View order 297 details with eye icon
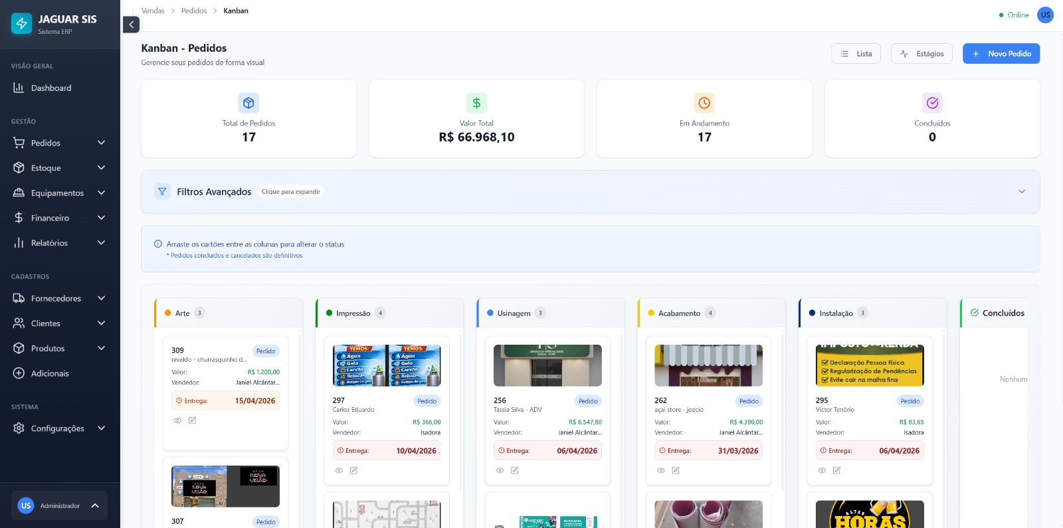Viewport: 1063px width, 528px height. (339, 470)
